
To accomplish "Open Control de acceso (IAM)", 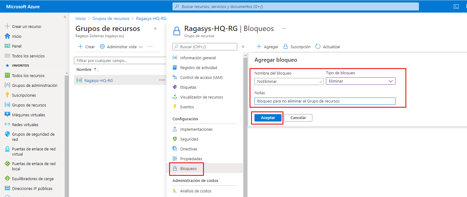I will pyautogui.click(x=197, y=77).
